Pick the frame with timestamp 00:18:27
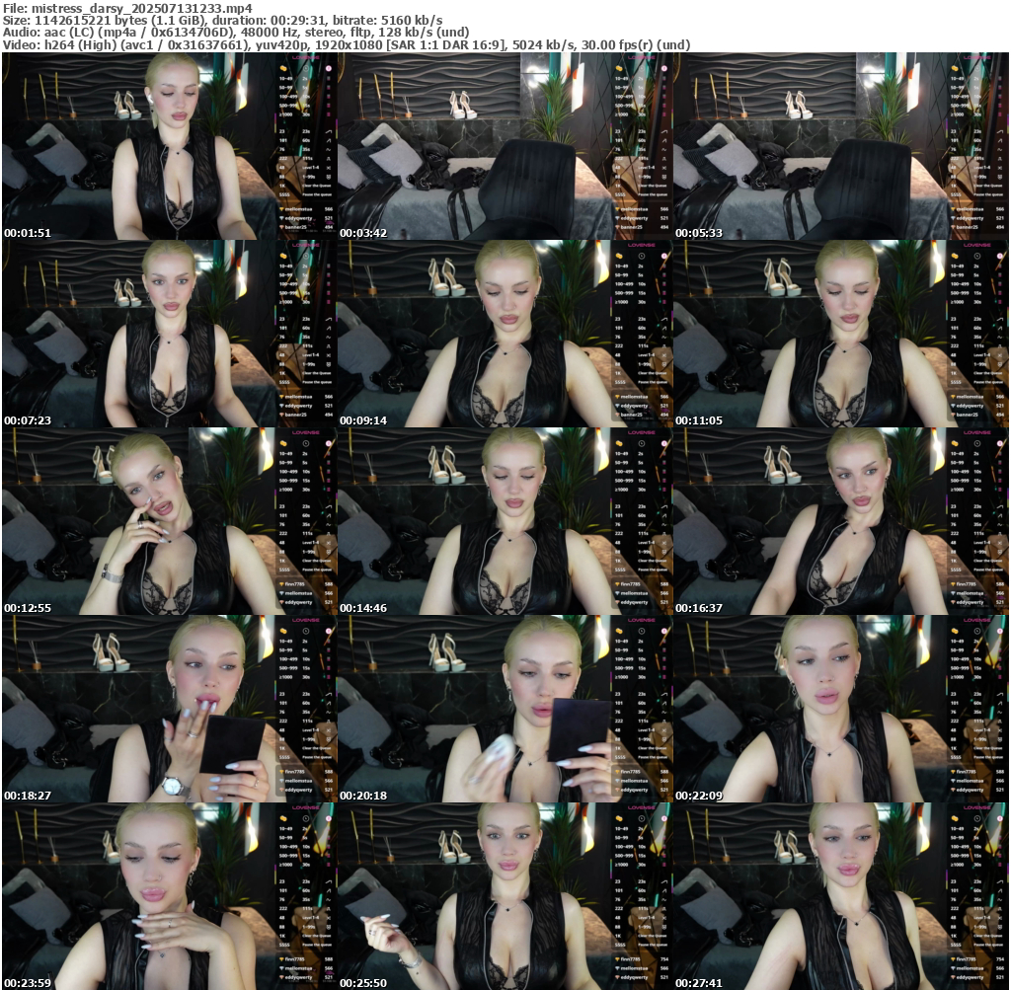This screenshot has width=1011, height=990. click(170, 709)
